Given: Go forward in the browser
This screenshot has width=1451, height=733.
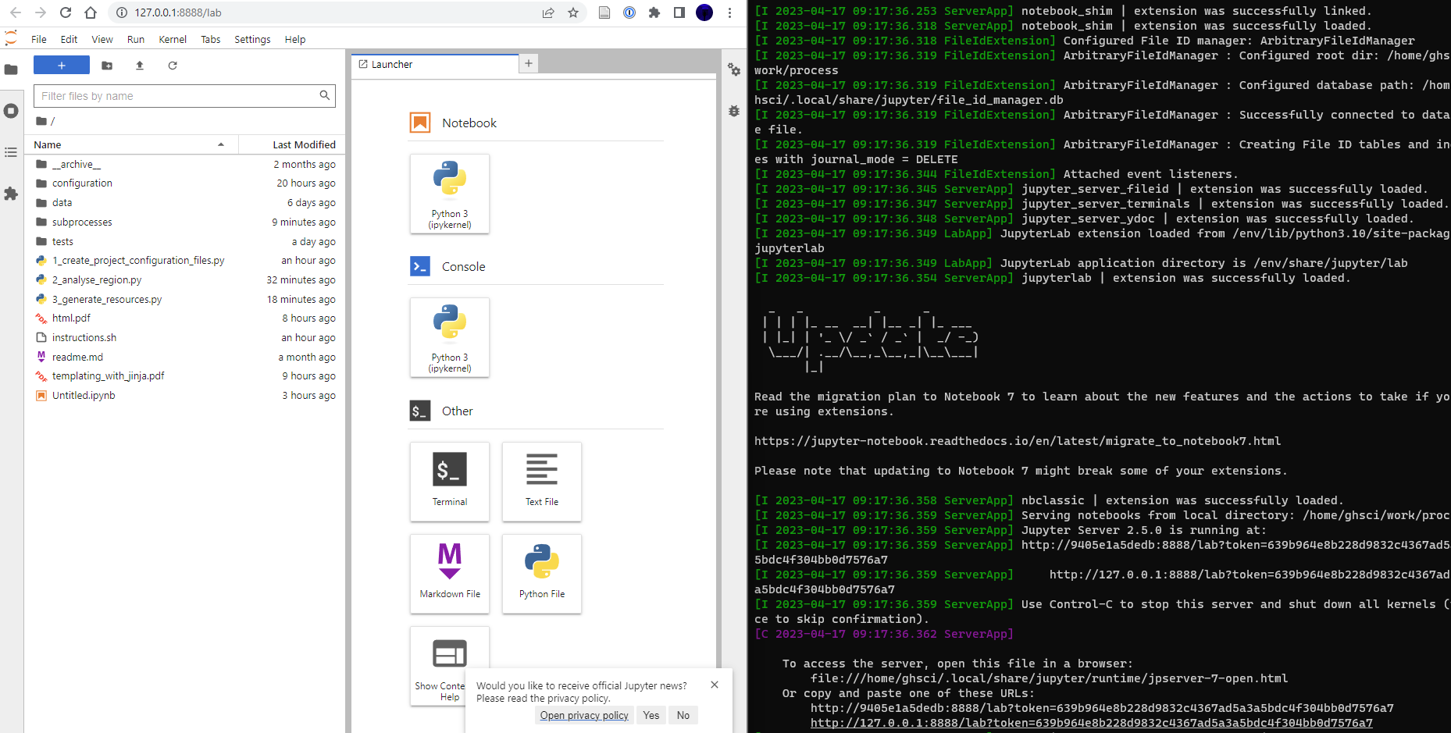Looking at the screenshot, I should coord(41,12).
